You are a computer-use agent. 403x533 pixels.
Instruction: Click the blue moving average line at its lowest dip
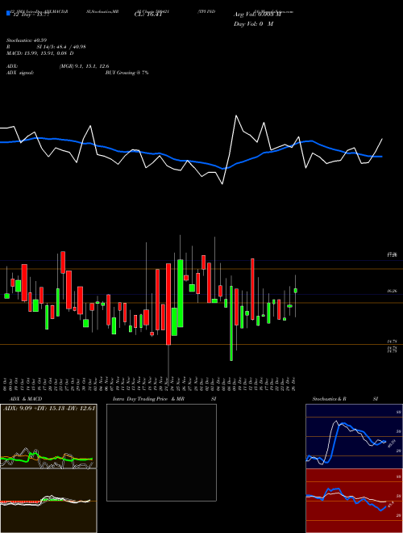tap(223, 168)
